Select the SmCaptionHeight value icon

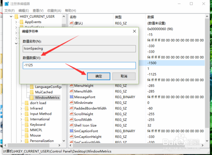(72, 137)
